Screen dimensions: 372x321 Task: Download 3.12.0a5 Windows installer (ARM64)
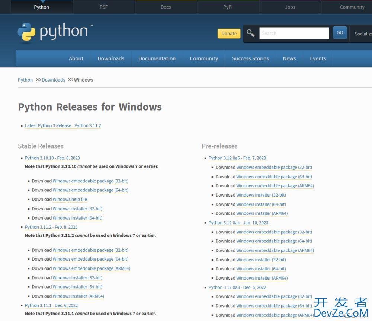click(262, 213)
